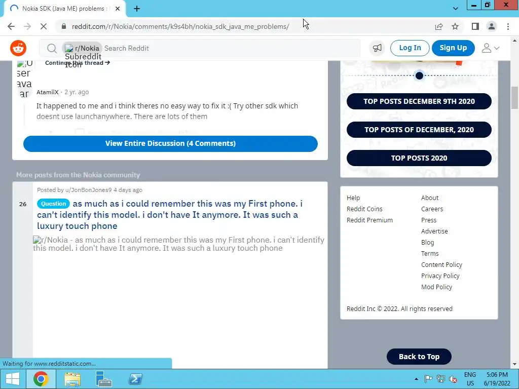This screenshot has height=389, width=519.
Task: Open the Help footer link
Action: coord(353,198)
